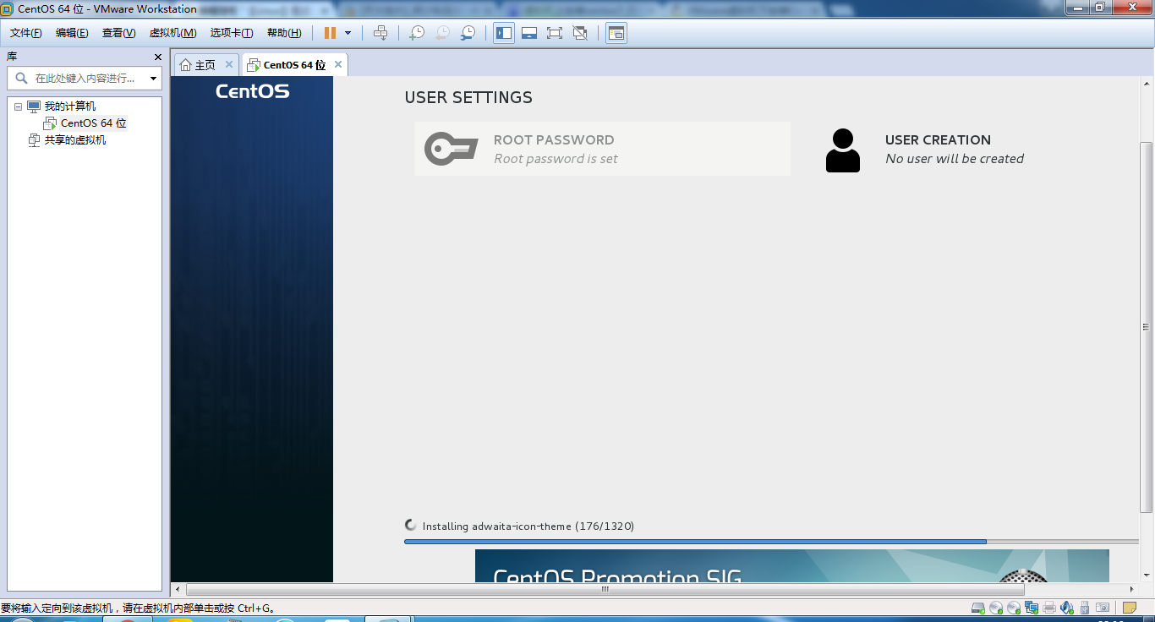Click the hard disk status icon
Viewport: 1155px width, 622px height.
pos(978,607)
